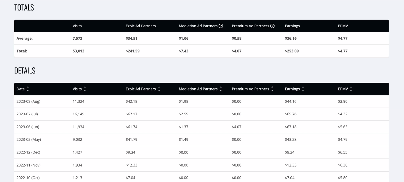The height and width of the screenshot is (182, 404).
Task: Sort details by Earnings arrows
Action: 303,89
